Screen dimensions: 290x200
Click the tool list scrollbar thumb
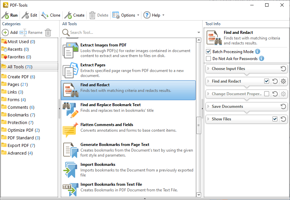point(199,125)
